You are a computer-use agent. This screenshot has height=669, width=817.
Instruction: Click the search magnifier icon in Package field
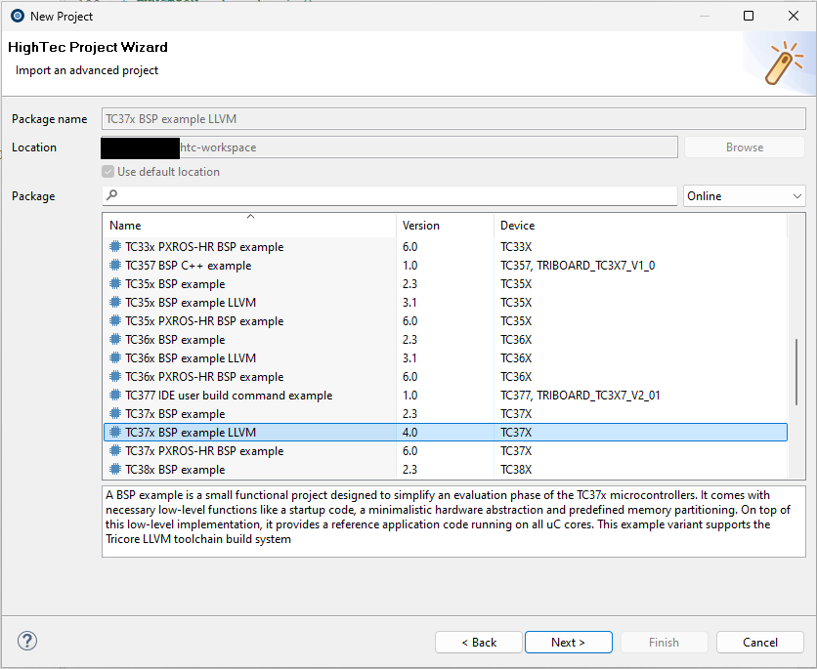coord(111,196)
